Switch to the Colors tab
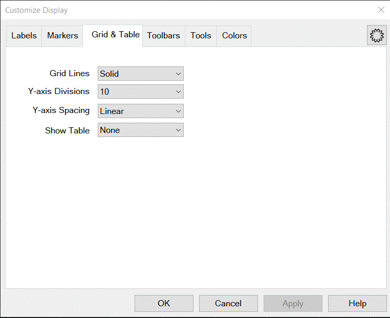 click(234, 36)
